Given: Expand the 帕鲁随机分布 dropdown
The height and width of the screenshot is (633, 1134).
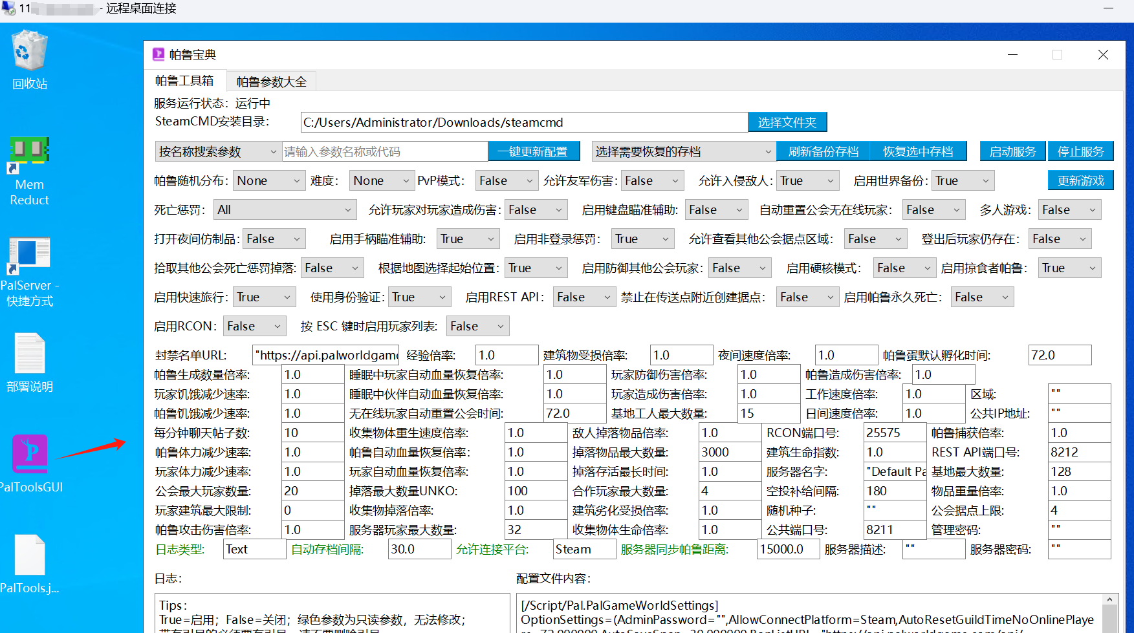Looking at the screenshot, I should [269, 180].
